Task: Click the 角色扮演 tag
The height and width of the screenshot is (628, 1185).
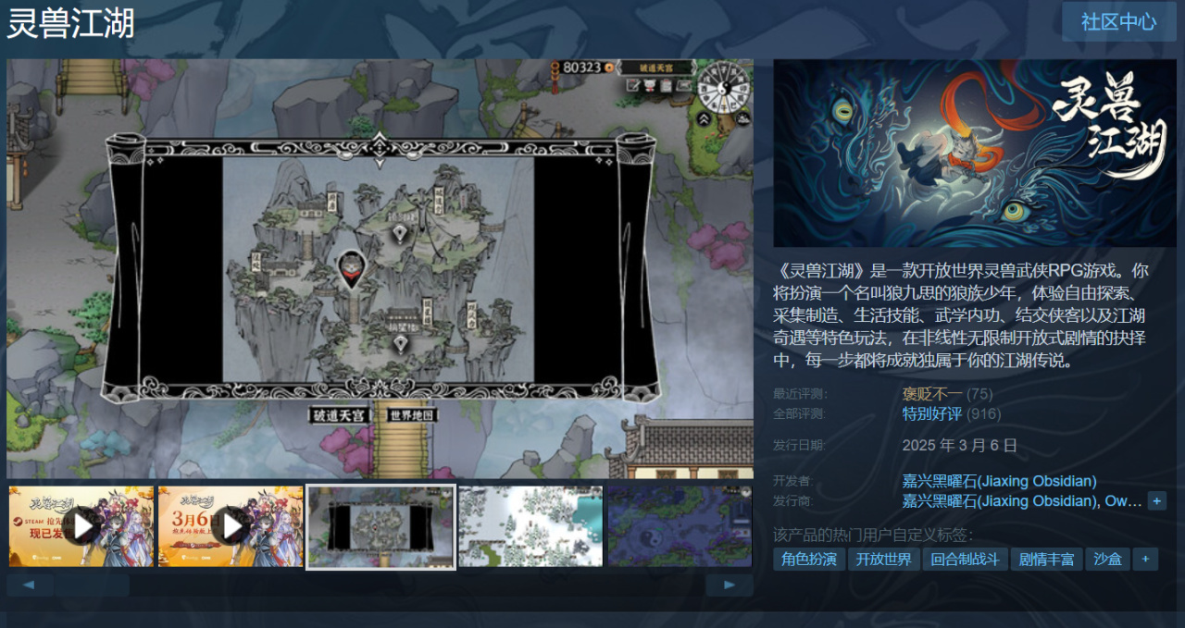Action: point(808,559)
